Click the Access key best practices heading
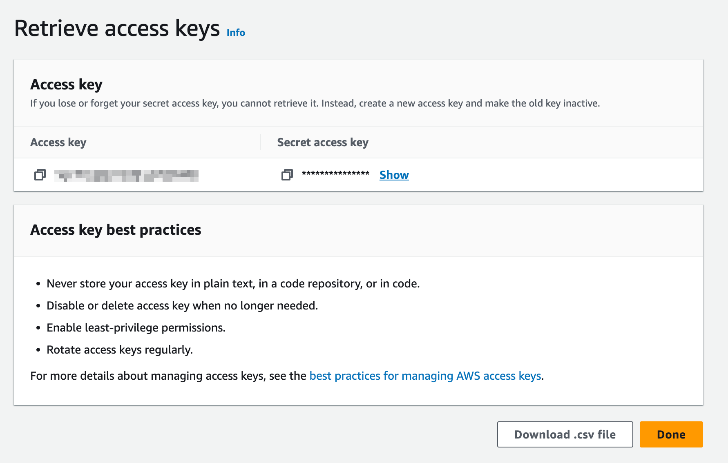The width and height of the screenshot is (728, 463). pyautogui.click(x=116, y=230)
